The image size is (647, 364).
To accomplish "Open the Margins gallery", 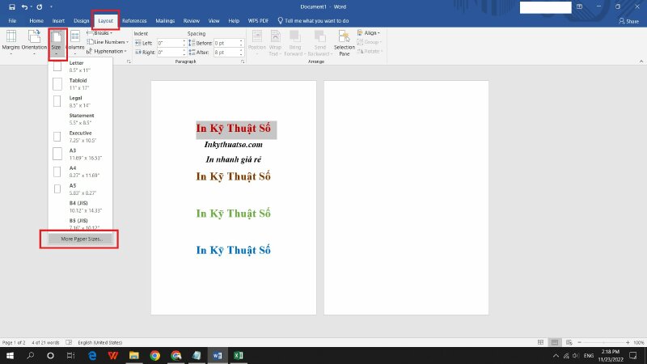I will coord(11,43).
